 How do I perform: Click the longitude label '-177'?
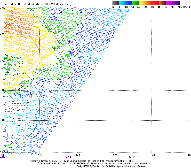(40, 155)
